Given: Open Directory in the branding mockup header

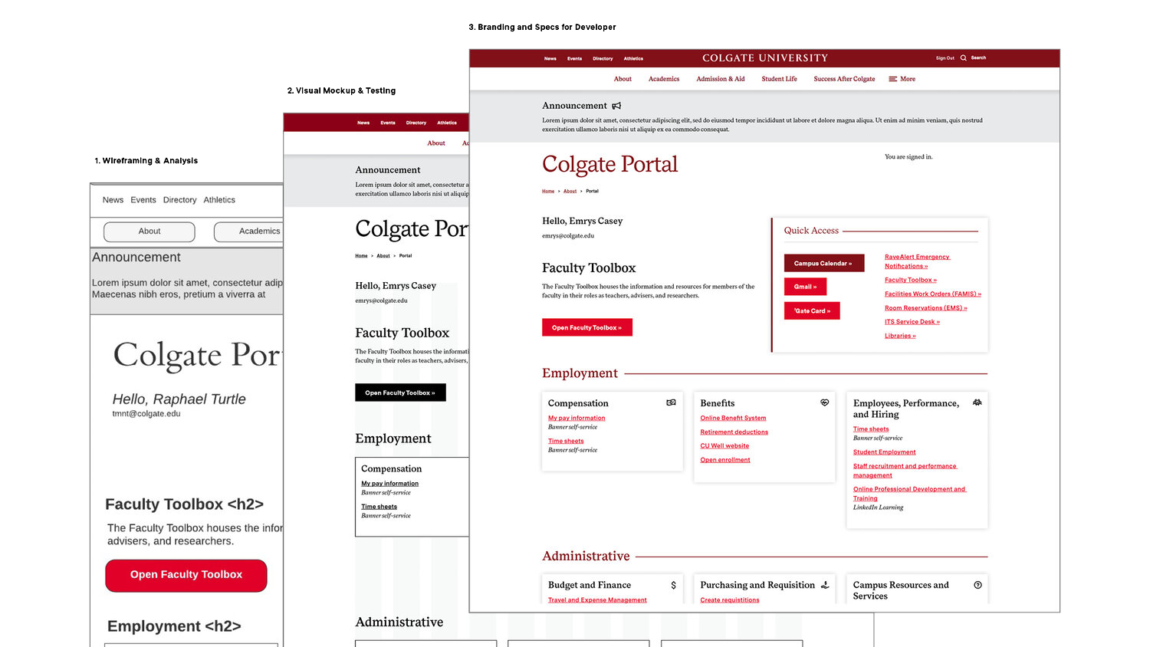Looking at the screenshot, I should [603, 58].
